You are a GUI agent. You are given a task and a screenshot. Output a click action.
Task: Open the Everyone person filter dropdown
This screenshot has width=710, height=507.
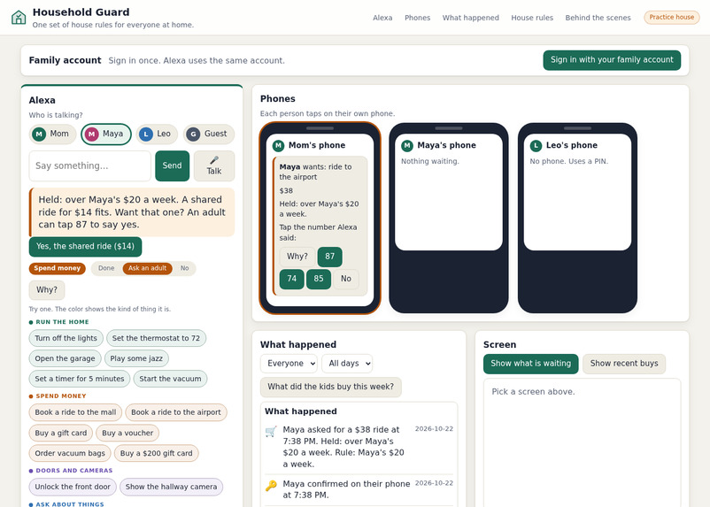pos(289,364)
